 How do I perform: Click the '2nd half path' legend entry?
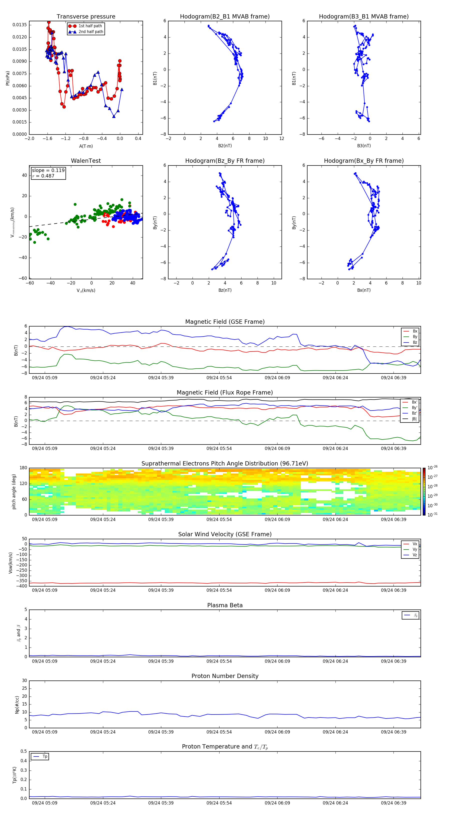(85, 32)
